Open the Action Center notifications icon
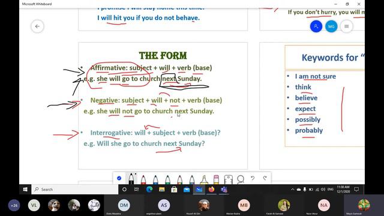The height and width of the screenshot is (216, 384). point(356,190)
